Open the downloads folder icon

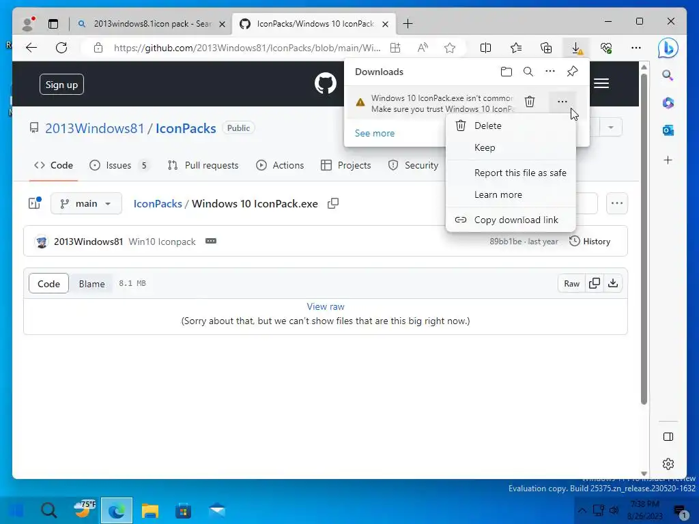pos(506,72)
